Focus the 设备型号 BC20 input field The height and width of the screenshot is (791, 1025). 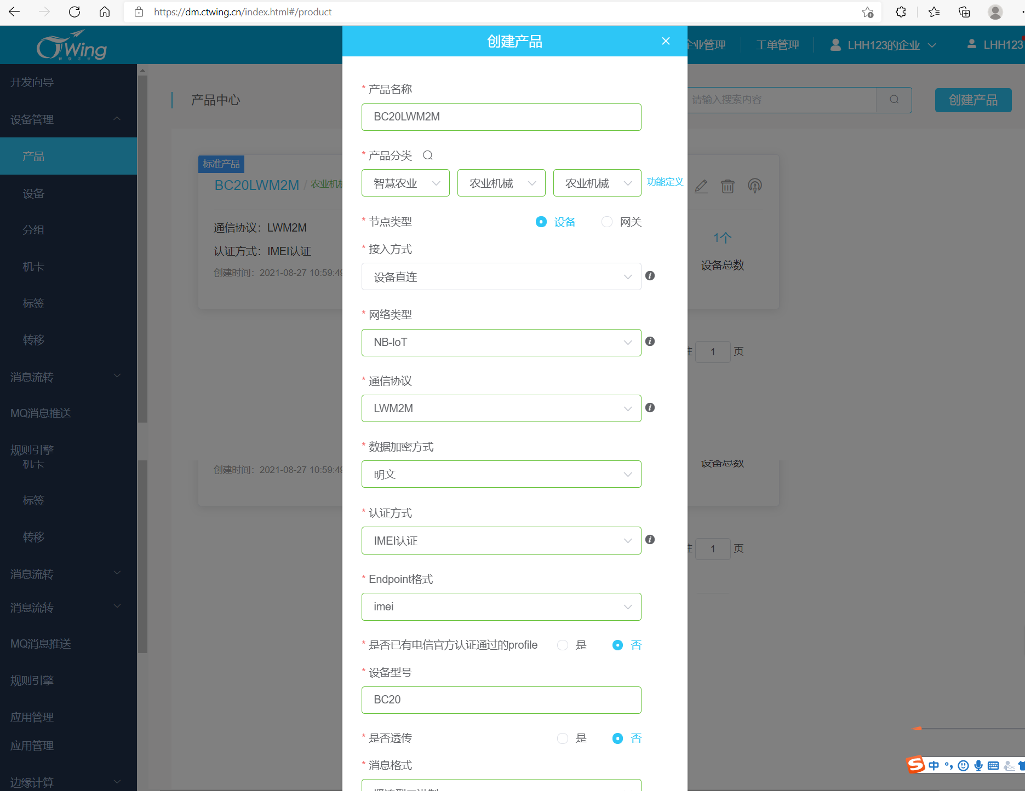click(x=501, y=700)
